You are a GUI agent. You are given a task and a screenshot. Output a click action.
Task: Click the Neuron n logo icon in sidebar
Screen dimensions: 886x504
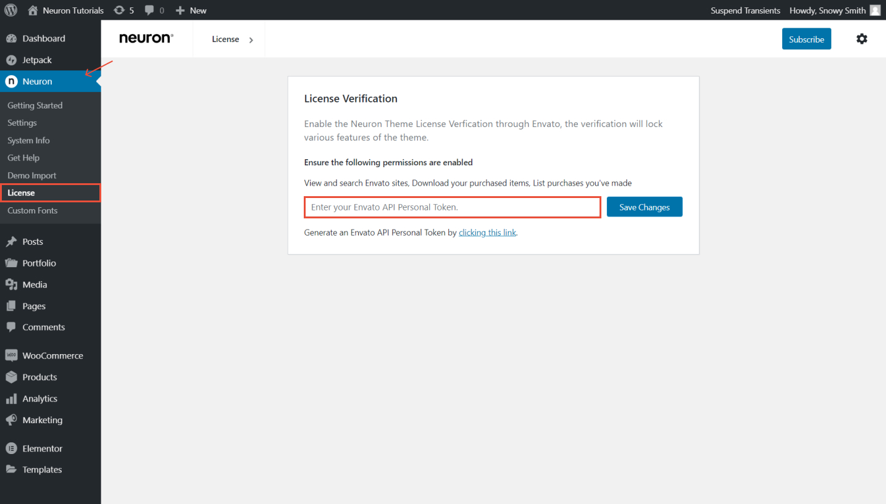(11, 81)
